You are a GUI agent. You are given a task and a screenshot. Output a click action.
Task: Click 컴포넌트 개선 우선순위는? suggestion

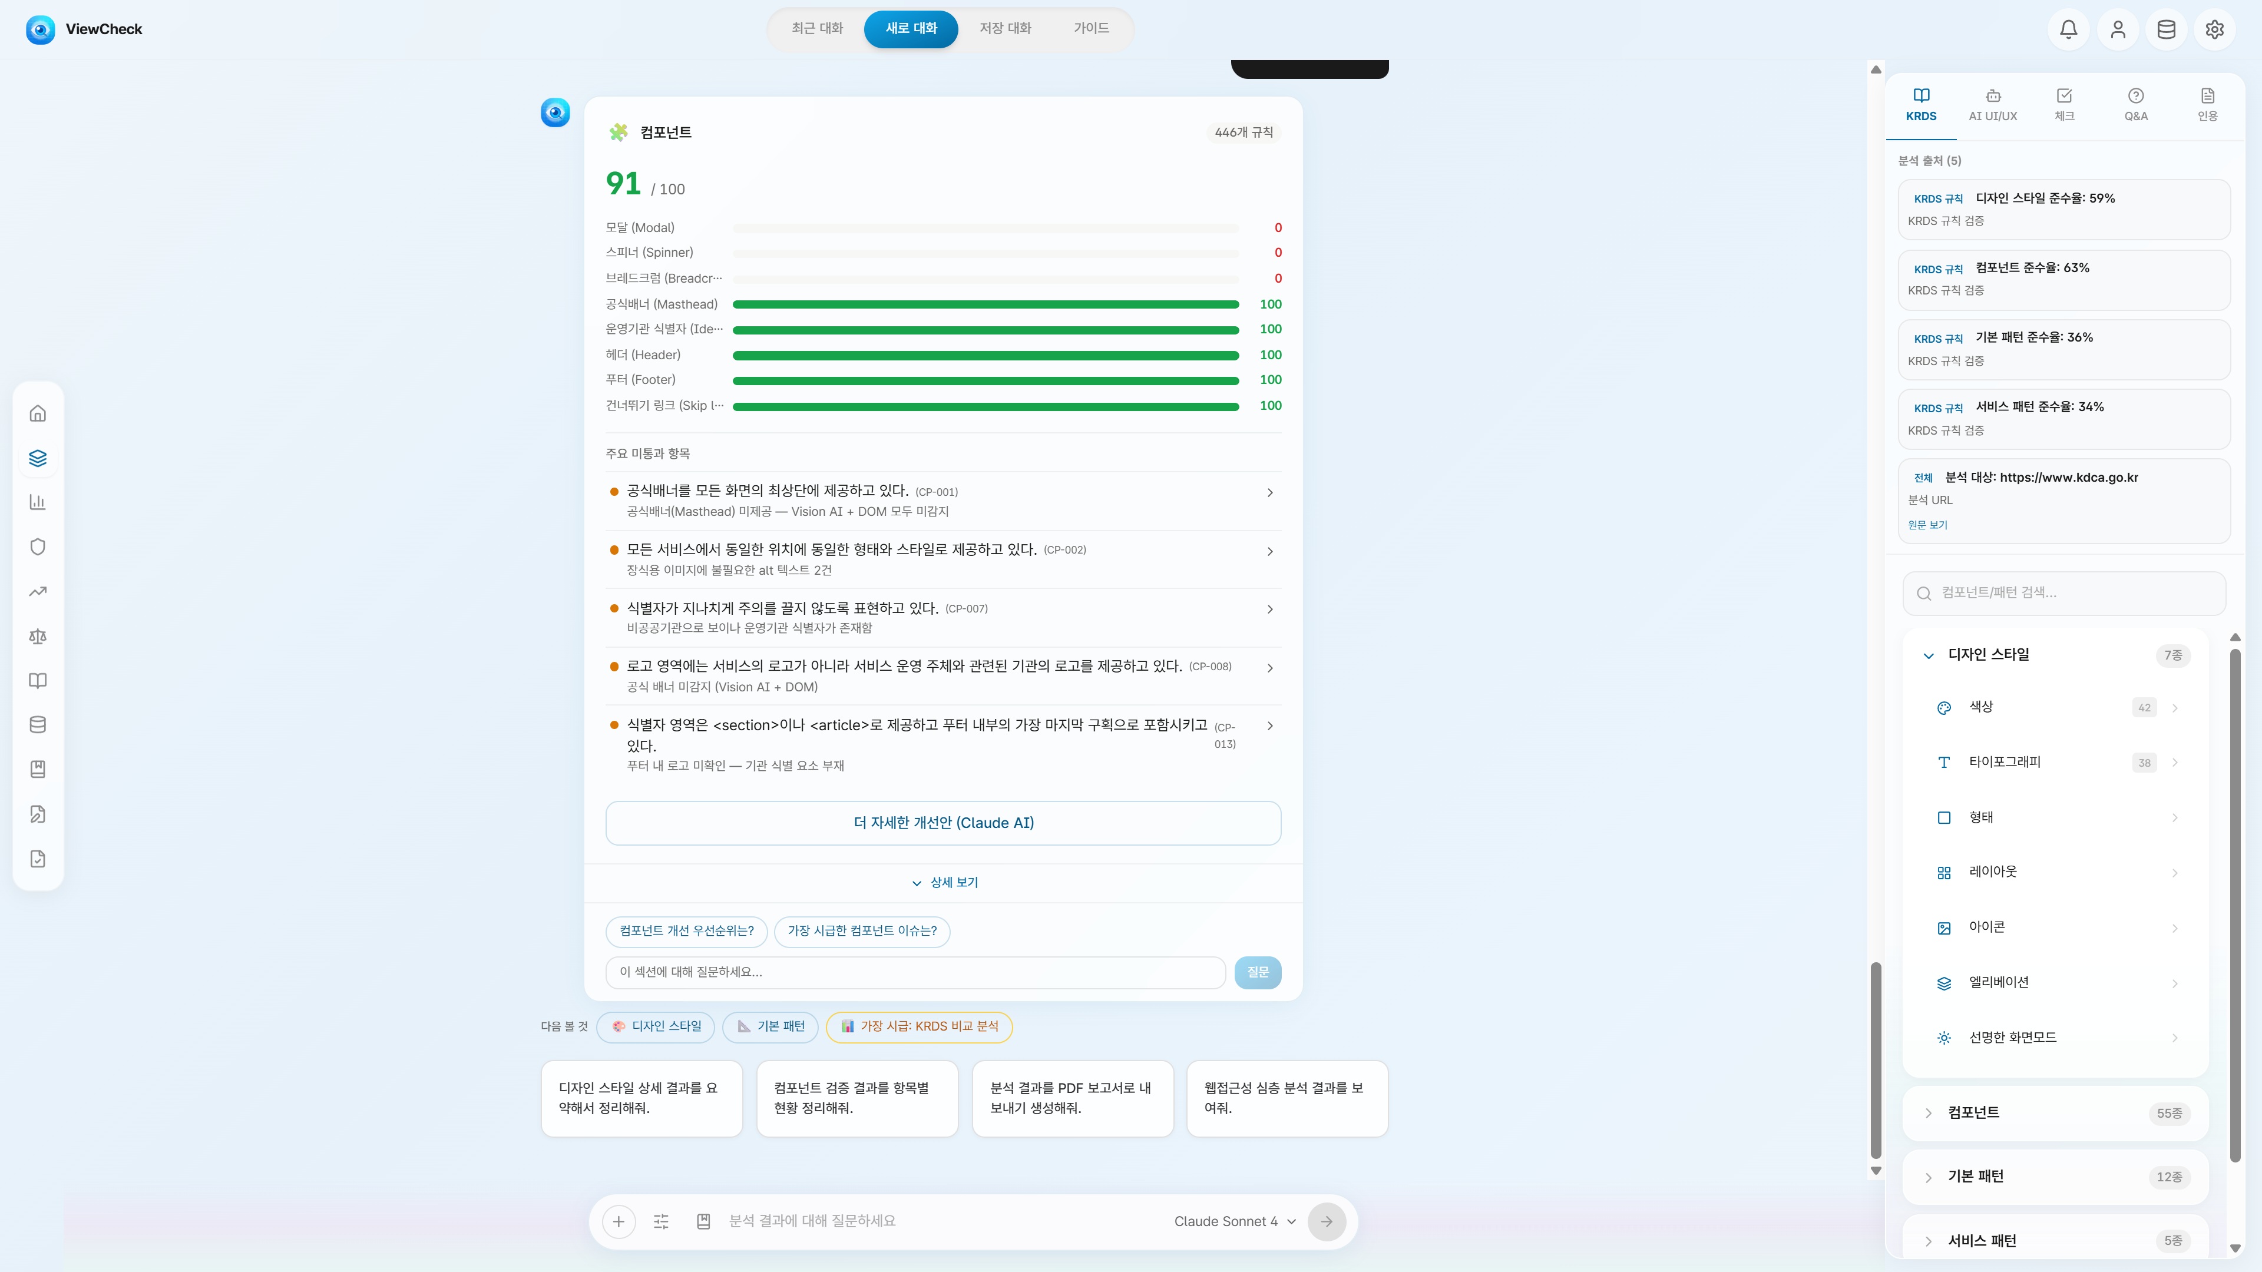(x=686, y=932)
